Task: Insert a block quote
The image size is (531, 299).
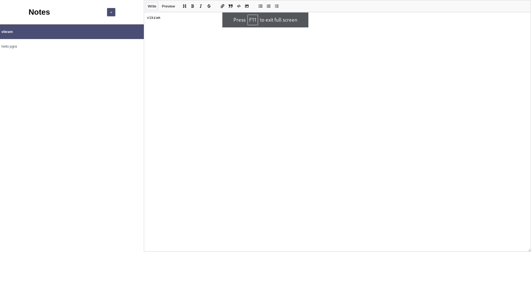Action: pyautogui.click(x=231, y=6)
